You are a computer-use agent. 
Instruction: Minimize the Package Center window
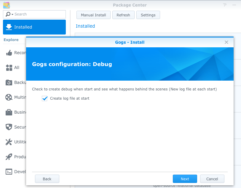[234, 5]
